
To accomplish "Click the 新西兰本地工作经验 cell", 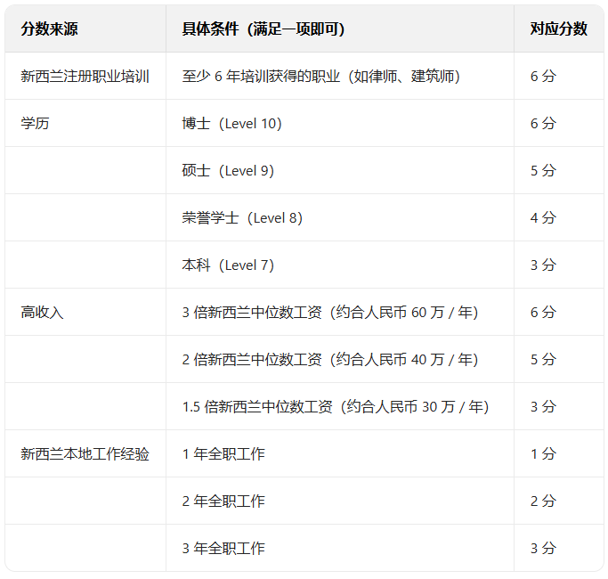I will (x=85, y=453).
